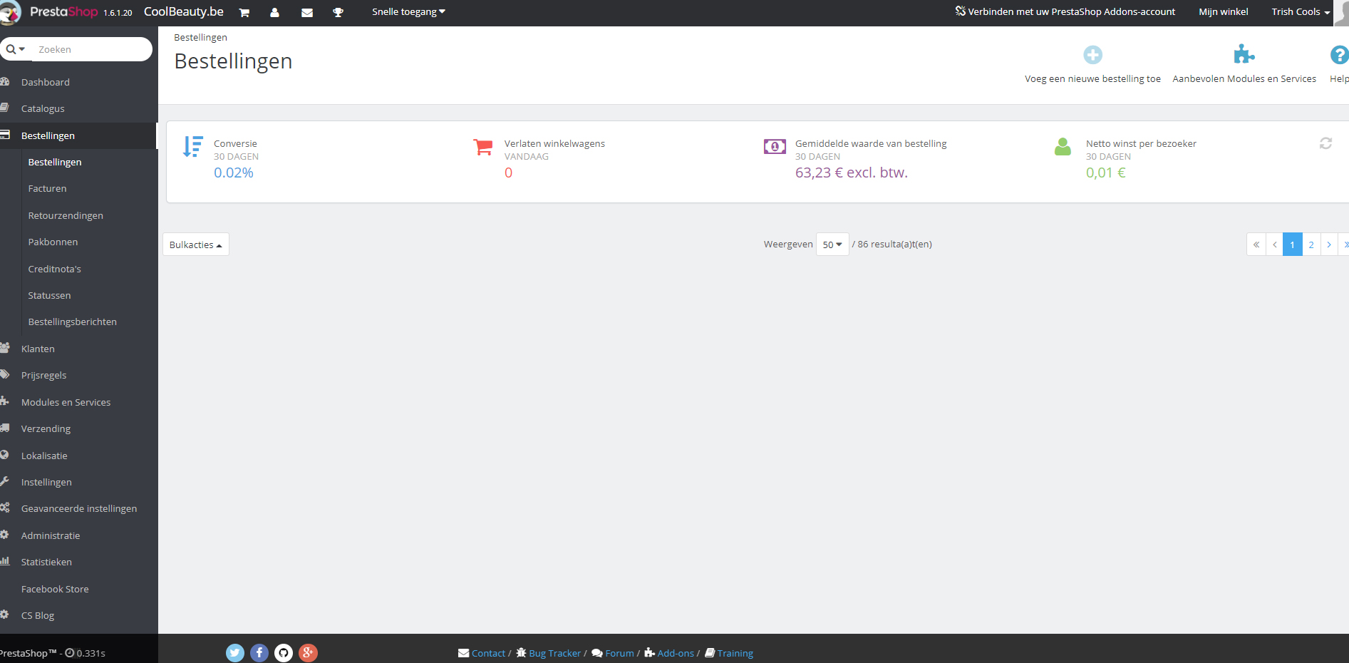Click the abandoned carts red cart icon
The width and height of the screenshot is (1349, 663).
[x=483, y=147]
